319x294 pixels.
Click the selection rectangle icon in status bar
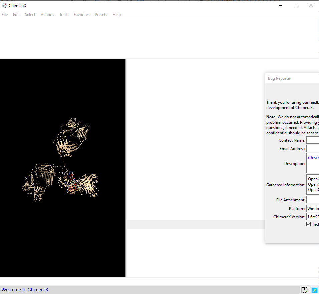[x=304, y=290]
